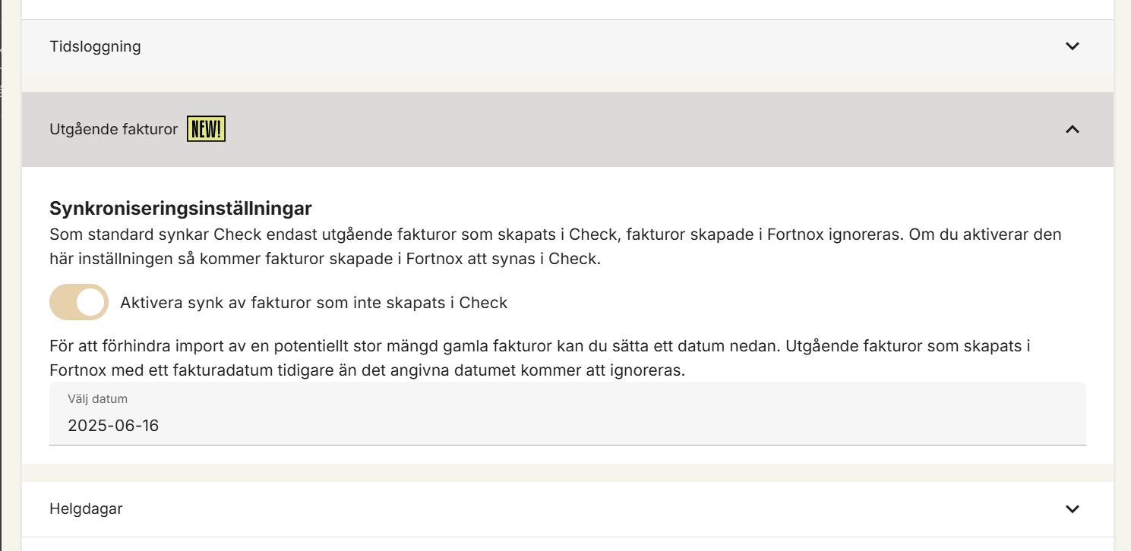1131x551 pixels.
Task: Select the date value 2025-06-16
Action: tap(113, 426)
